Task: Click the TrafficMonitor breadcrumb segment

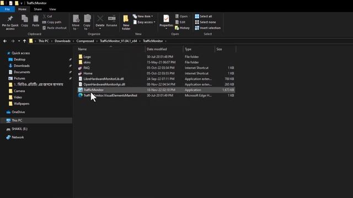Action: tap(153, 41)
